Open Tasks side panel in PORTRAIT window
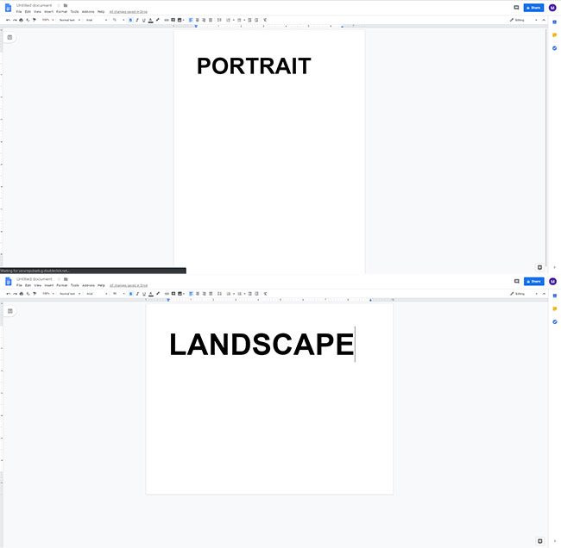 [x=555, y=48]
